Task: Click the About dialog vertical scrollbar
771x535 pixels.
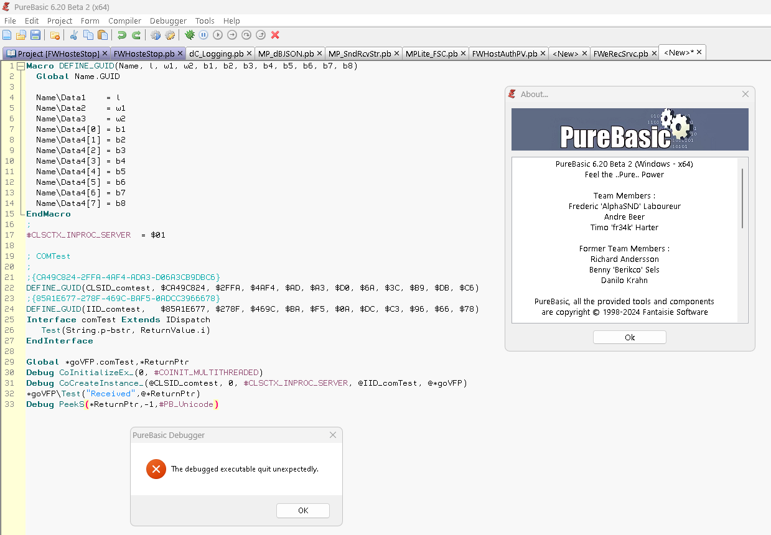Action: click(x=742, y=198)
